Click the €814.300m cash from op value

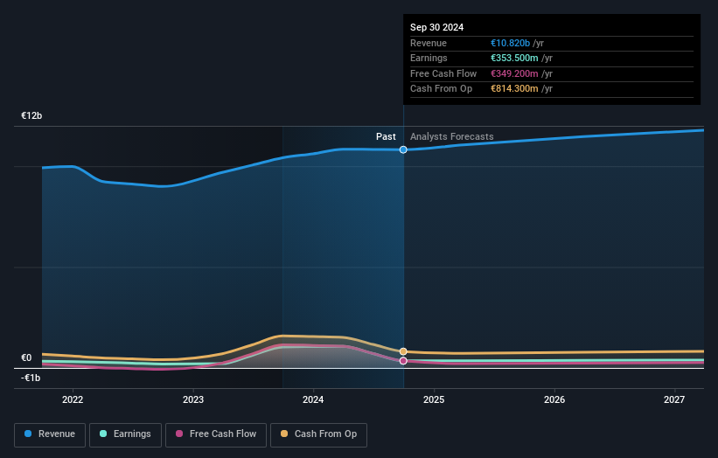pyautogui.click(x=514, y=89)
